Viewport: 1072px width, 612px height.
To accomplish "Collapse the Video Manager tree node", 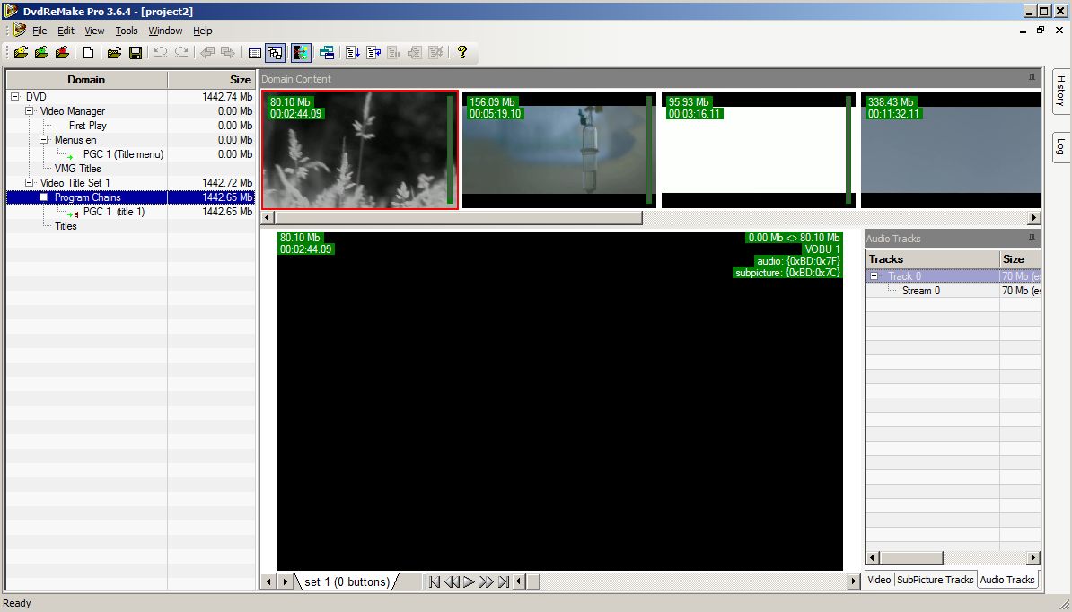I will pos(30,111).
